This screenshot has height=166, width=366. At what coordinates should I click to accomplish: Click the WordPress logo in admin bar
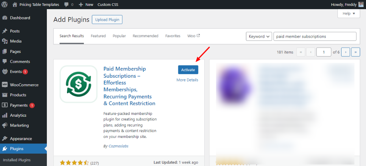point(4,4)
